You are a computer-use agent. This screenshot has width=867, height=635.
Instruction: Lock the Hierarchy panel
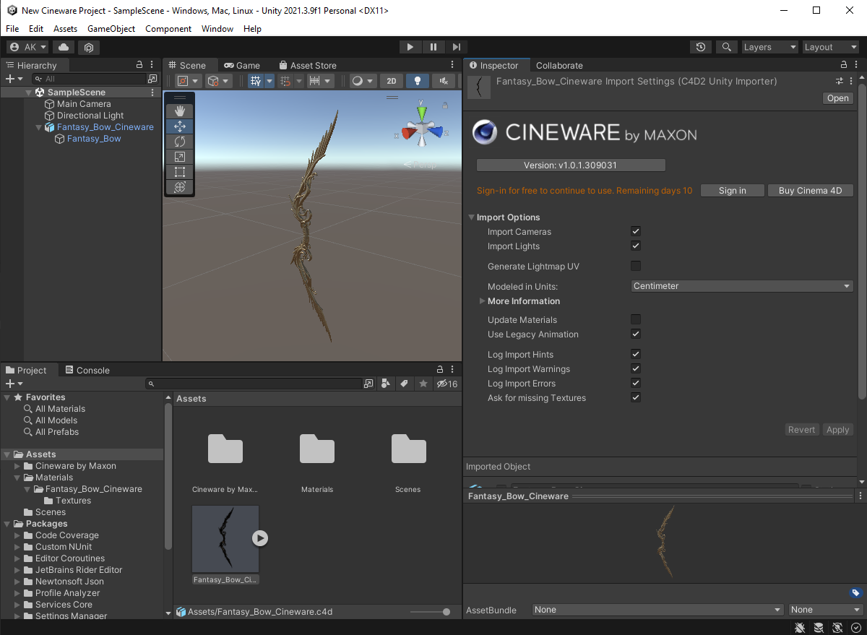[x=140, y=65]
